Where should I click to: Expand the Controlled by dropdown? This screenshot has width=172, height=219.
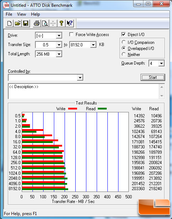coord(80,77)
